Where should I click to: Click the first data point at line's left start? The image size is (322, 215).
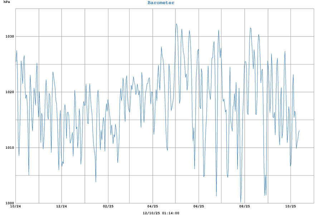(16, 62)
